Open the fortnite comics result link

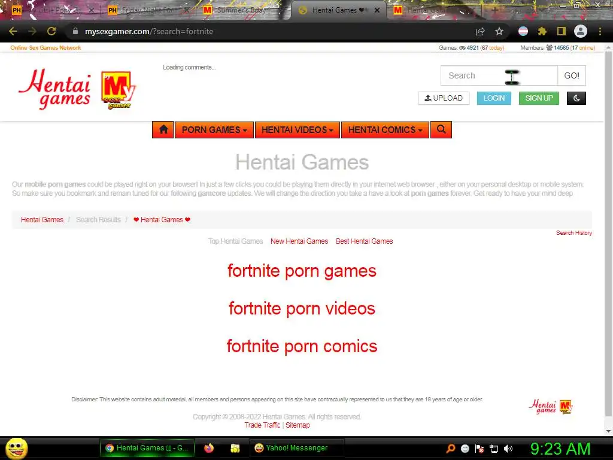tap(302, 347)
